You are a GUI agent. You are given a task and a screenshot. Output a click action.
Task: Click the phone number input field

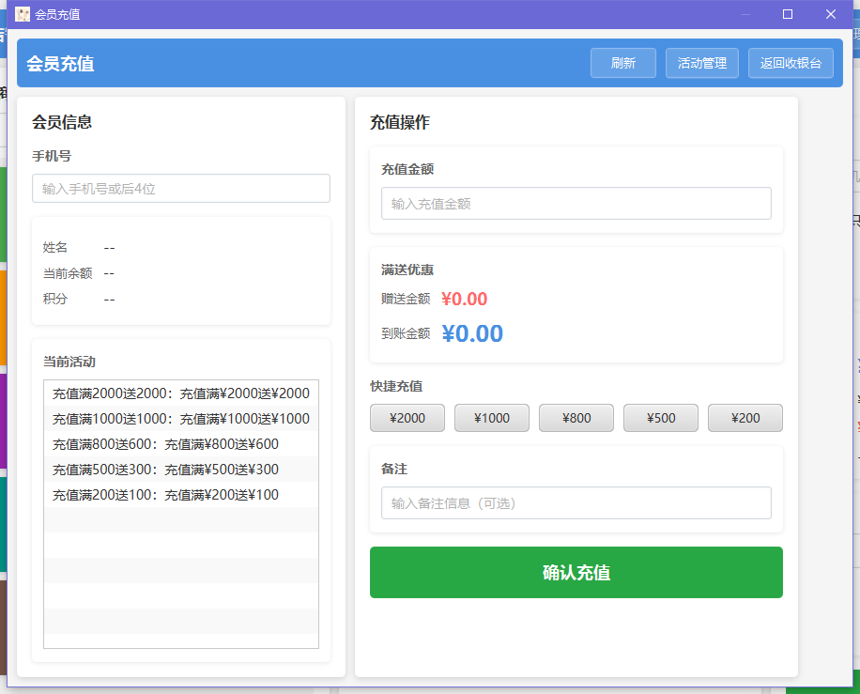[180, 188]
